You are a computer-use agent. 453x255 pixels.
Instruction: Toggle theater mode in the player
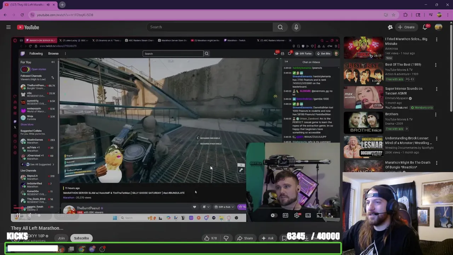[x=308, y=215]
